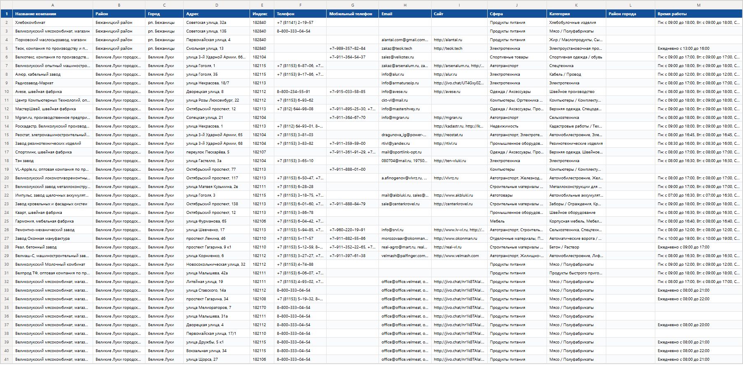
Task: Open the http://alantal.ru site cell
Action: point(459,40)
